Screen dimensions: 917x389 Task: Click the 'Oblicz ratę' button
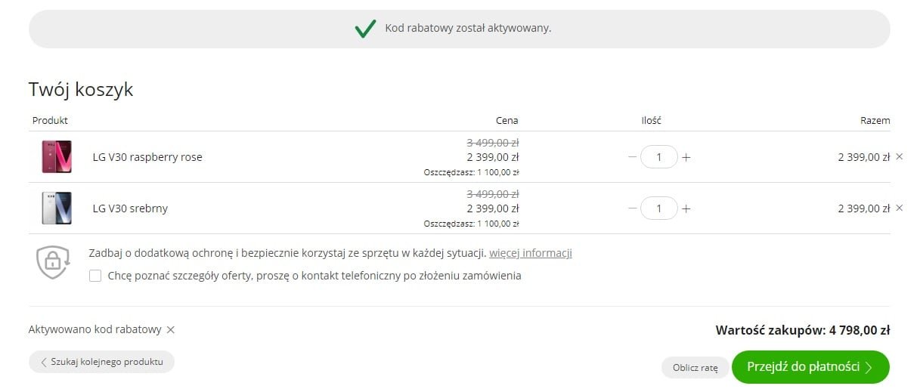point(695,368)
